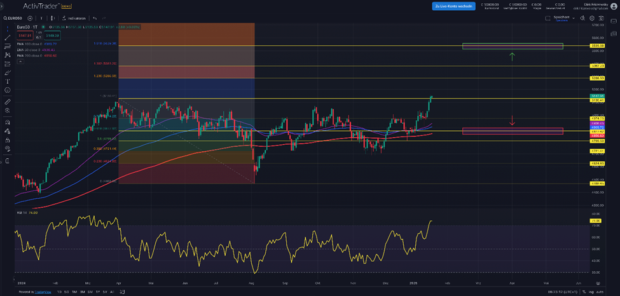This screenshot has height=296, width=620.
Task: Select the trend line drawing tool
Action: (7, 37)
